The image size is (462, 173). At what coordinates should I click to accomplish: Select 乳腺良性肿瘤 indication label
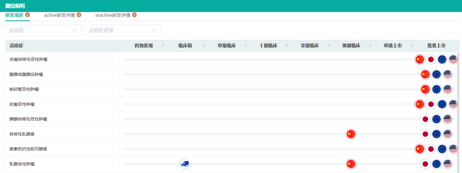tap(22, 164)
